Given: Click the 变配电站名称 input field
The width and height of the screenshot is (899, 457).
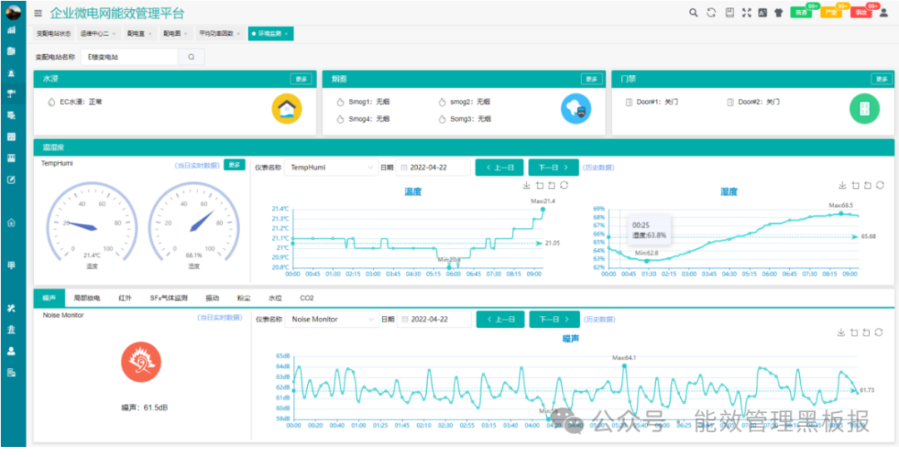Looking at the screenshot, I should pos(130,57).
